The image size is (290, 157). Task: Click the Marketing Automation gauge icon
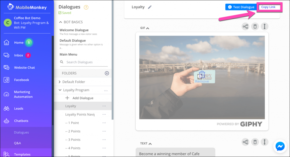click(6, 94)
